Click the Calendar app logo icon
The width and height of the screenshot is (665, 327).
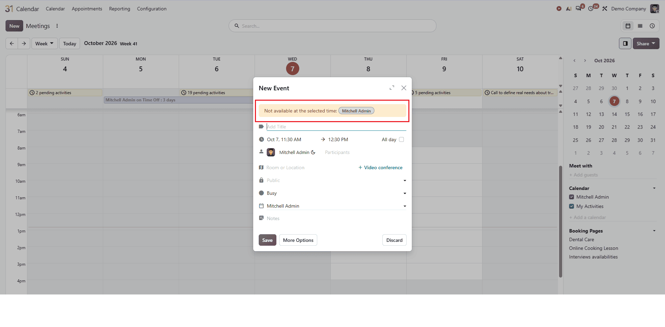[9, 9]
